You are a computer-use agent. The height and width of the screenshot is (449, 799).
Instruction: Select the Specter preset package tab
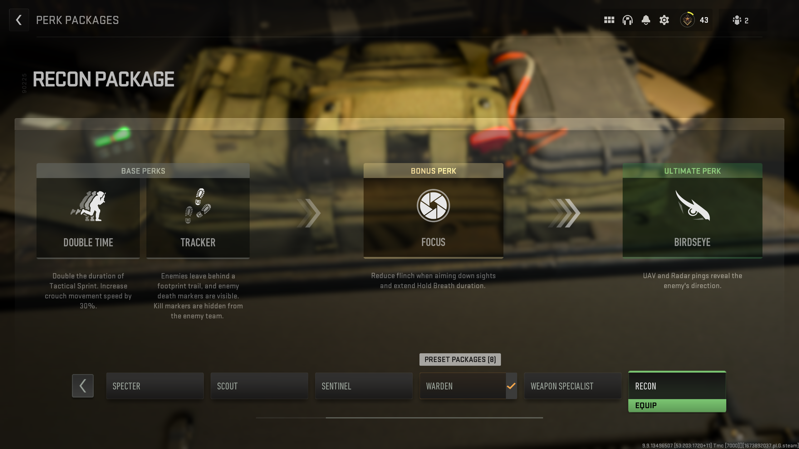coord(155,386)
